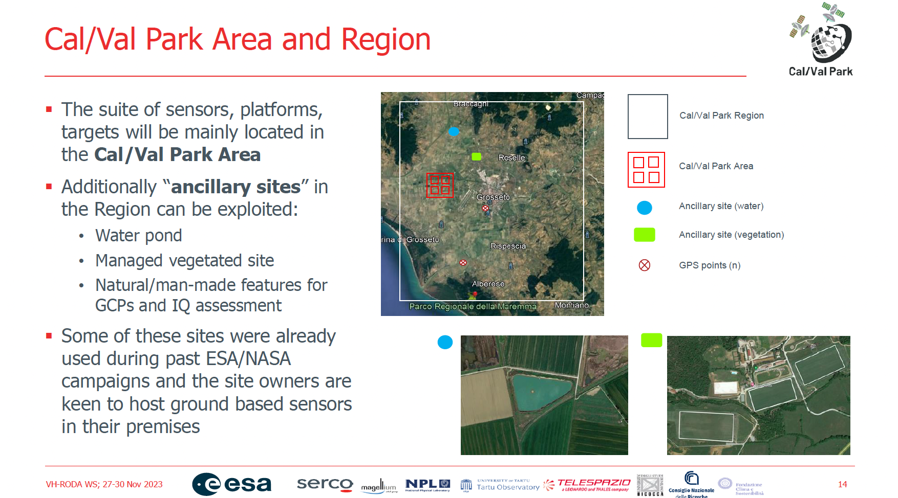The width and height of the screenshot is (898, 498).
Task: Click the white Cal/Val Park Region legend box
Action: [648, 117]
